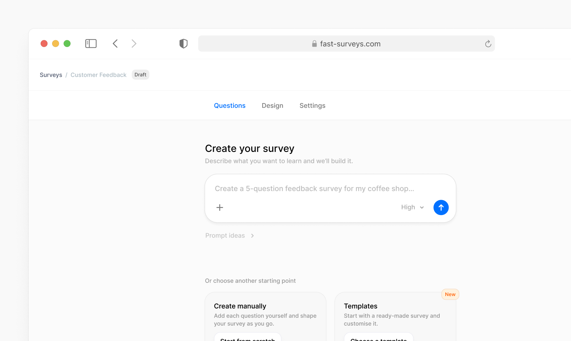Click 'Add each question yourself' description
Screen dimensions: 571x341
pos(266,320)
